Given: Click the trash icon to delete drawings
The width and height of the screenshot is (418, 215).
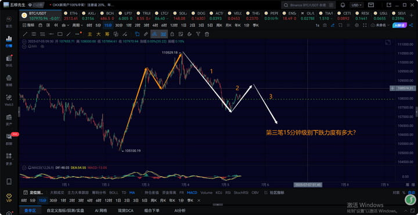Looking at the screenshot, I should click(x=207, y=34).
